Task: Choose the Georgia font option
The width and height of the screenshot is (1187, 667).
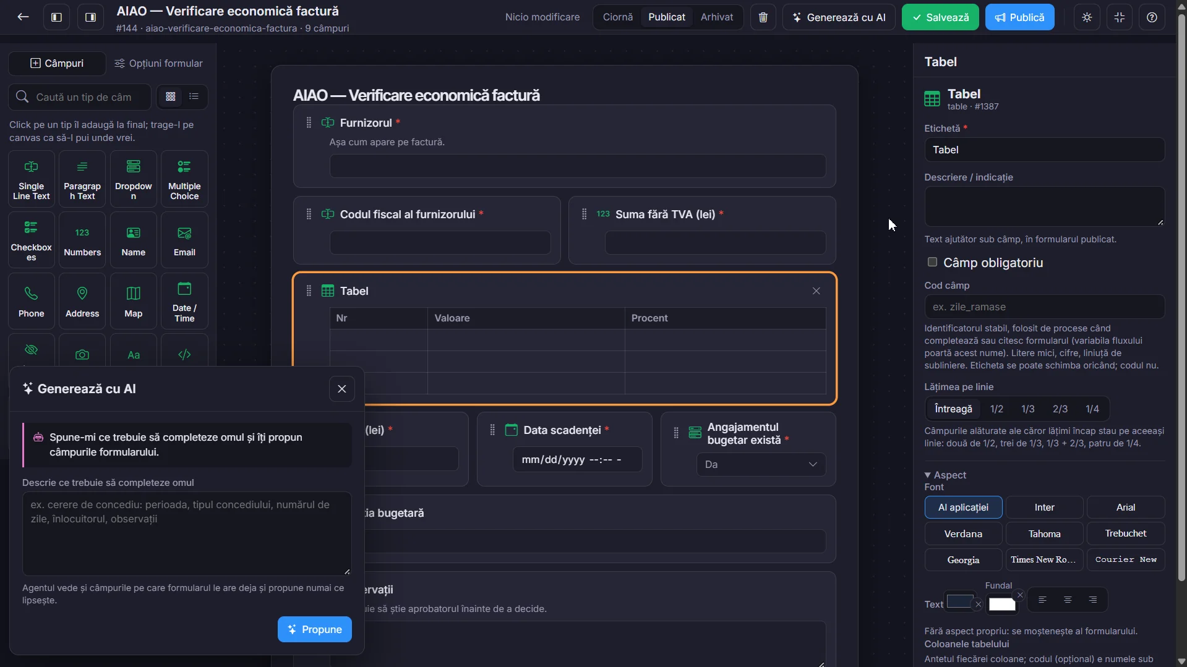Action: (963, 560)
